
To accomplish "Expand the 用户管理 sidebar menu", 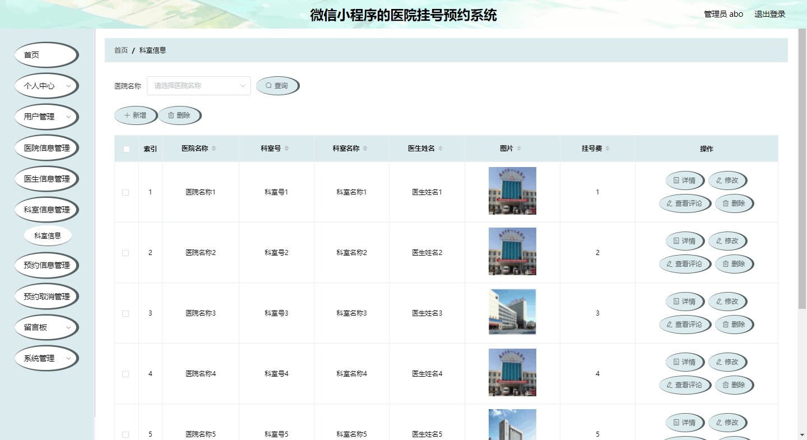I will pos(46,117).
